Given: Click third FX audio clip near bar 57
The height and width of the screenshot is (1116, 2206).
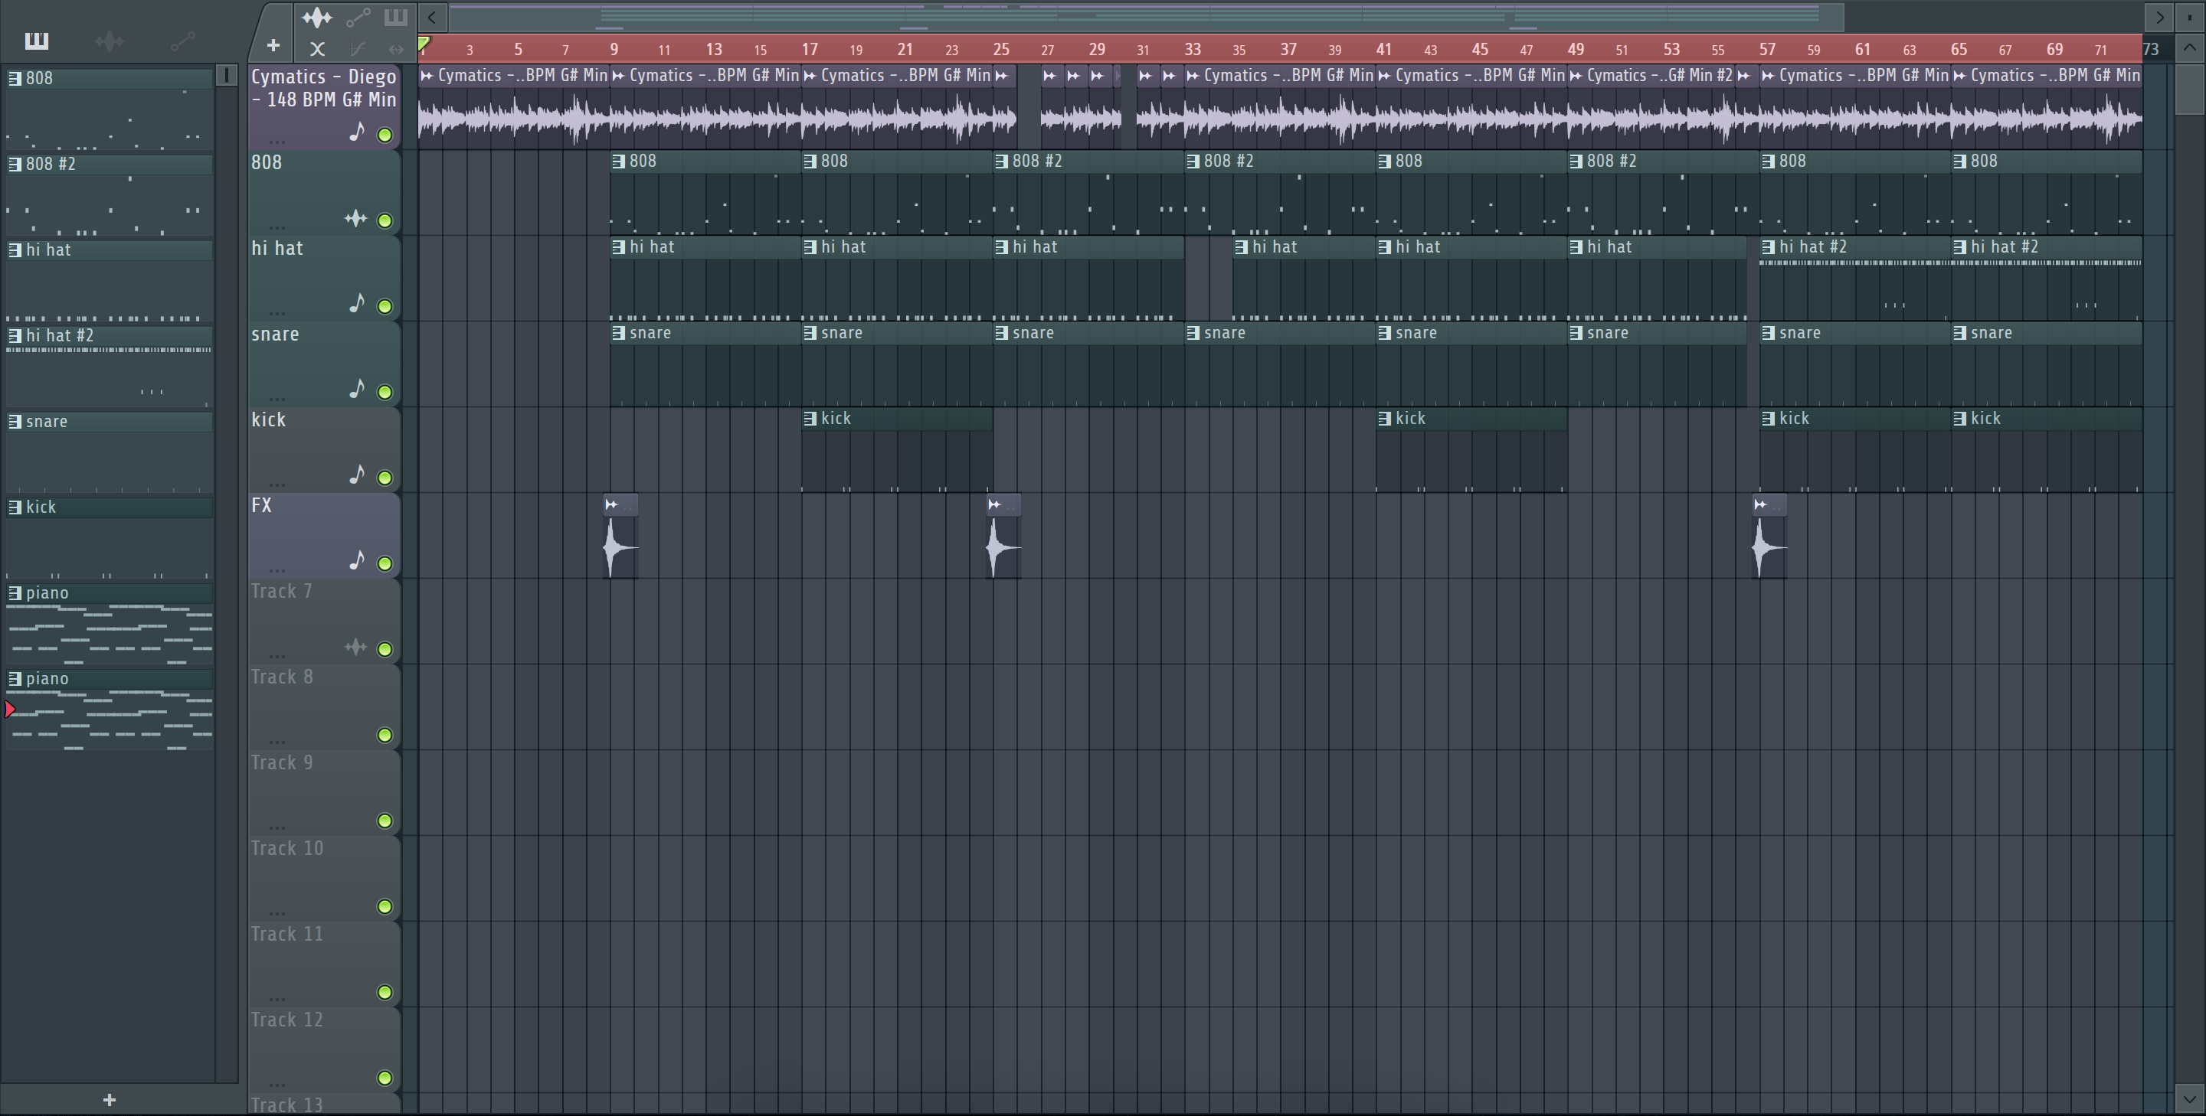Looking at the screenshot, I should (1769, 537).
